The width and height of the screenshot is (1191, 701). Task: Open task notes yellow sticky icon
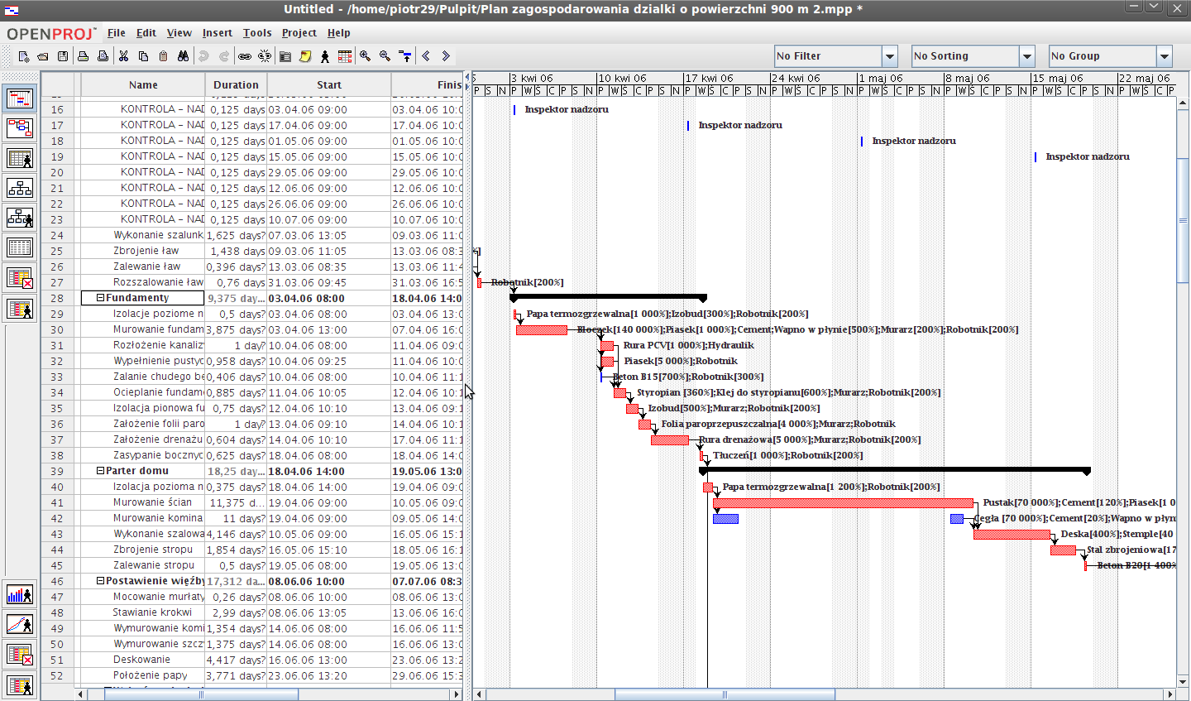pyautogui.click(x=305, y=56)
